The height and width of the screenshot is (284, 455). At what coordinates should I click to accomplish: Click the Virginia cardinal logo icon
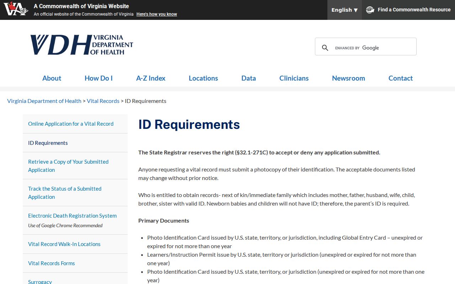16,9
